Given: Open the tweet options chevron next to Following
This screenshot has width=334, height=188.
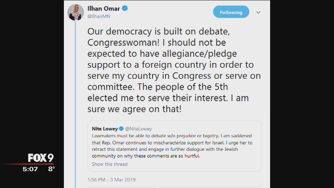Looking at the screenshot, I should [258, 12].
